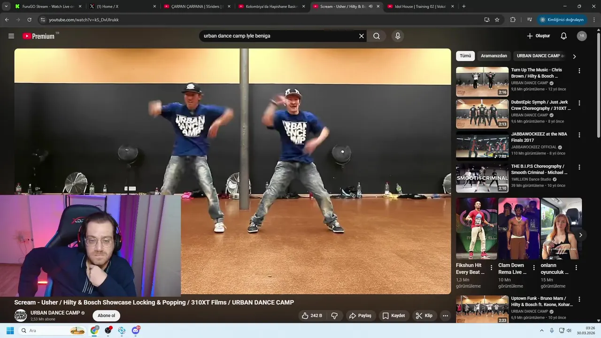This screenshot has height=338, width=601.
Task: Share video with Paylaş button
Action: [360, 315]
